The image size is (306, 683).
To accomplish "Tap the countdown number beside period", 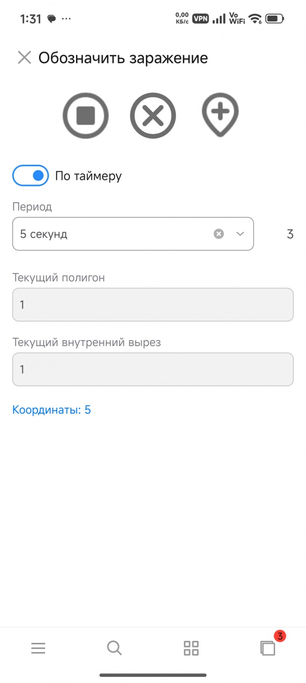I will [290, 234].
